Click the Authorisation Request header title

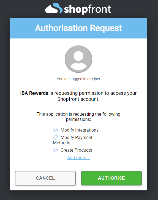click(78, 28)
